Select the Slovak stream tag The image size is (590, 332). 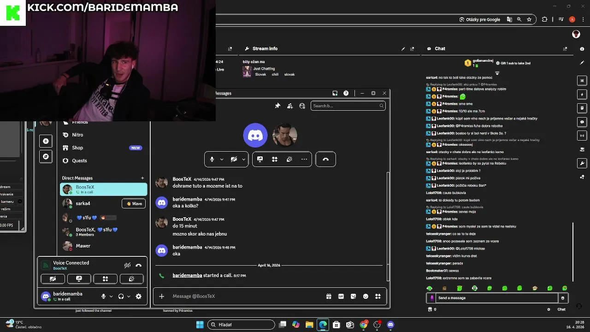[260, 74]
